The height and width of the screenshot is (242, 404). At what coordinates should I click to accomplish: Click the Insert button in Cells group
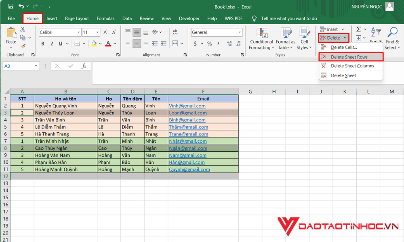tap(330, 29)
